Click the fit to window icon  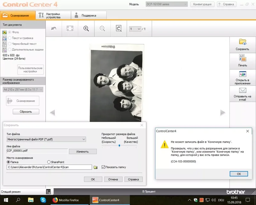(70, 29)
